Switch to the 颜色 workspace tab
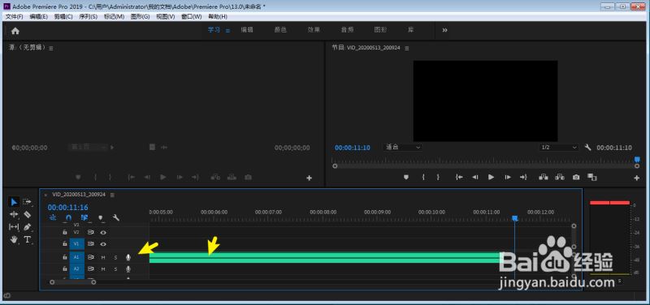Screen dimensions: 650x305 (280, 30)
